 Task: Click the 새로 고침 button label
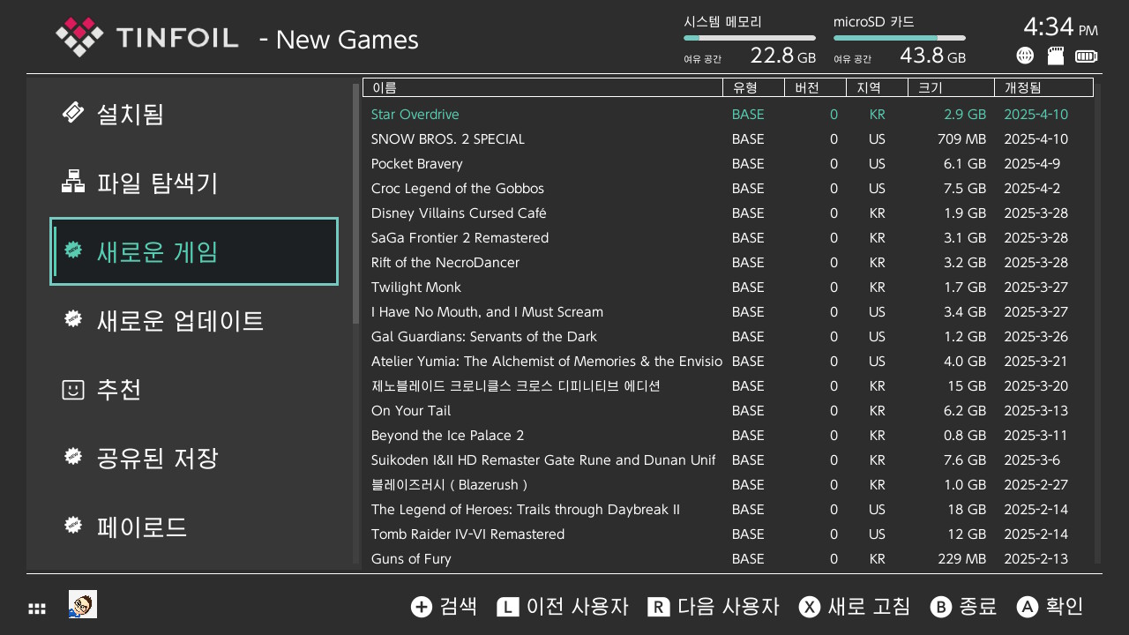[x=869, y=607]
